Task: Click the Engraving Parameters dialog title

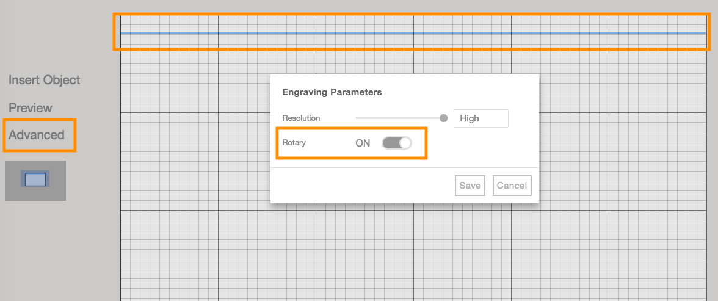Action: click(332, 92)
